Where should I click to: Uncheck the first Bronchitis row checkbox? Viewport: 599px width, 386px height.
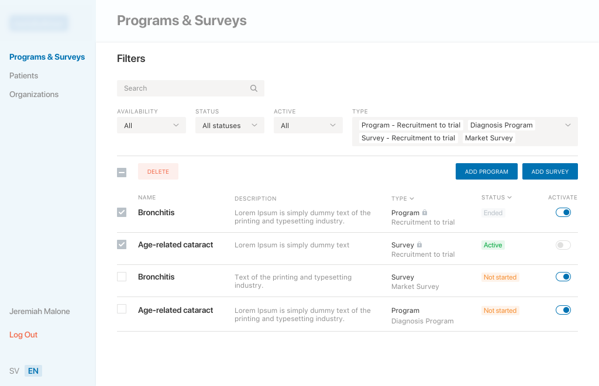click(122, 212)
